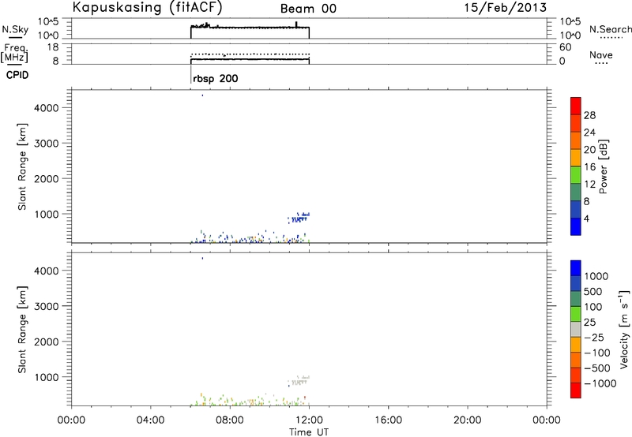632x437 pixels.
Task: Click the '-500' velocity colorbar label
Action: click(x=597, y=368)
